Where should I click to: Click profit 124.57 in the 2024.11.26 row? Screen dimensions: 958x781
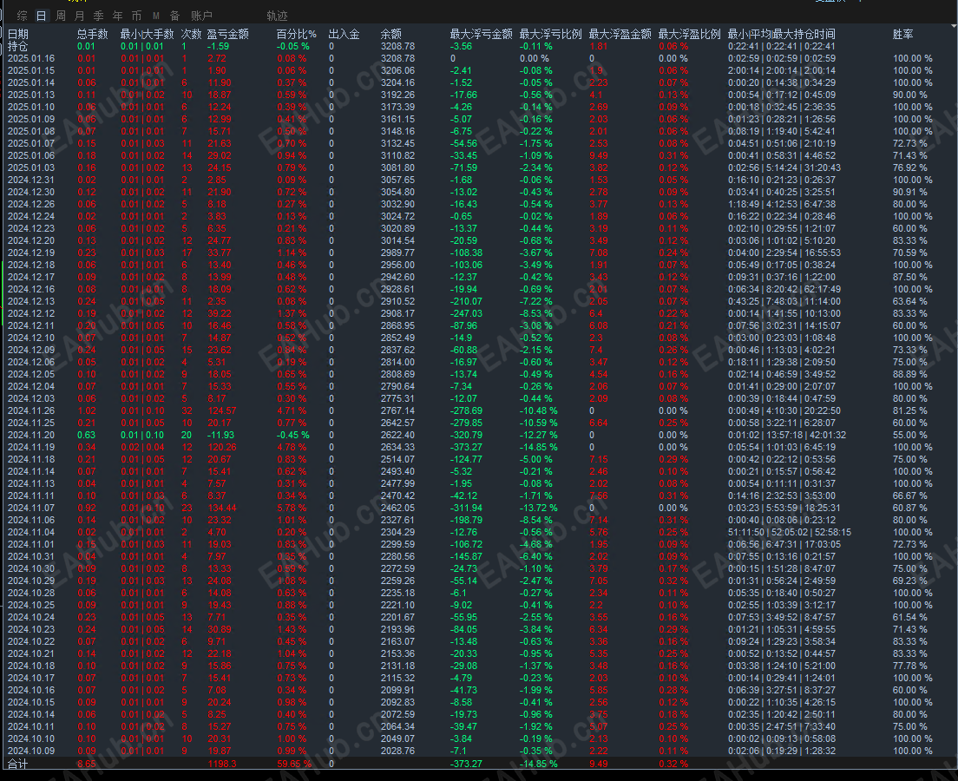click(222, 410)
